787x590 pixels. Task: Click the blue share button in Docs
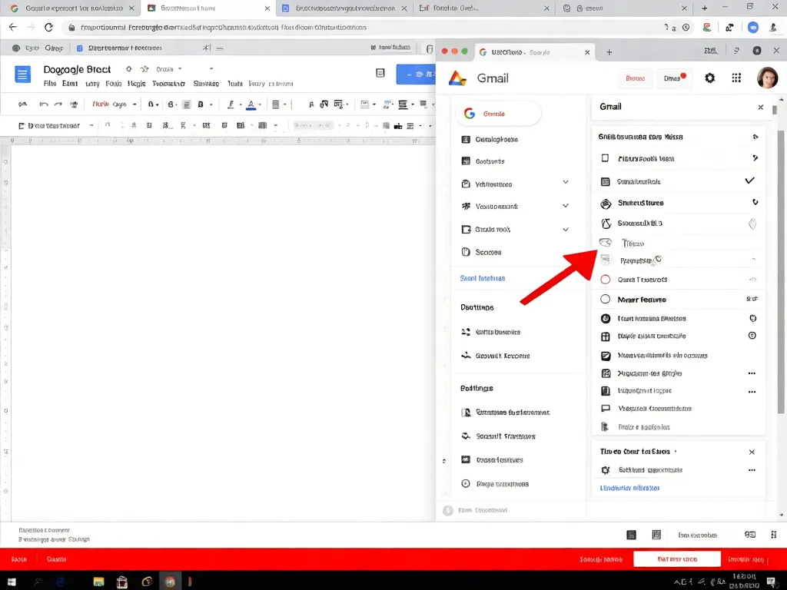(x=416, y=75)
